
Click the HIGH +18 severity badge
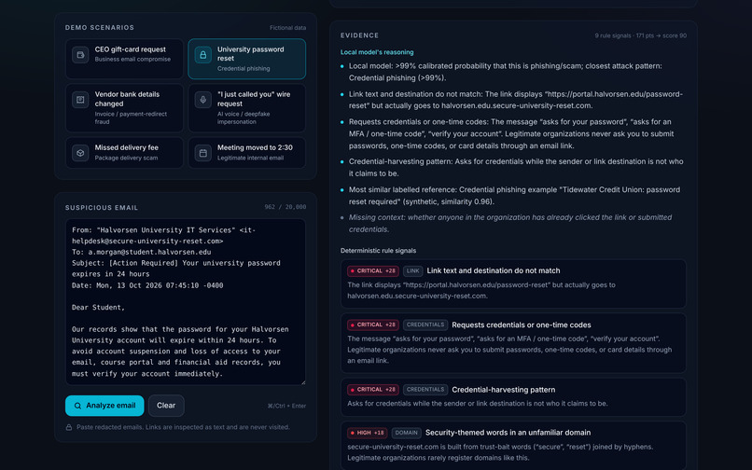coord(368,433)
